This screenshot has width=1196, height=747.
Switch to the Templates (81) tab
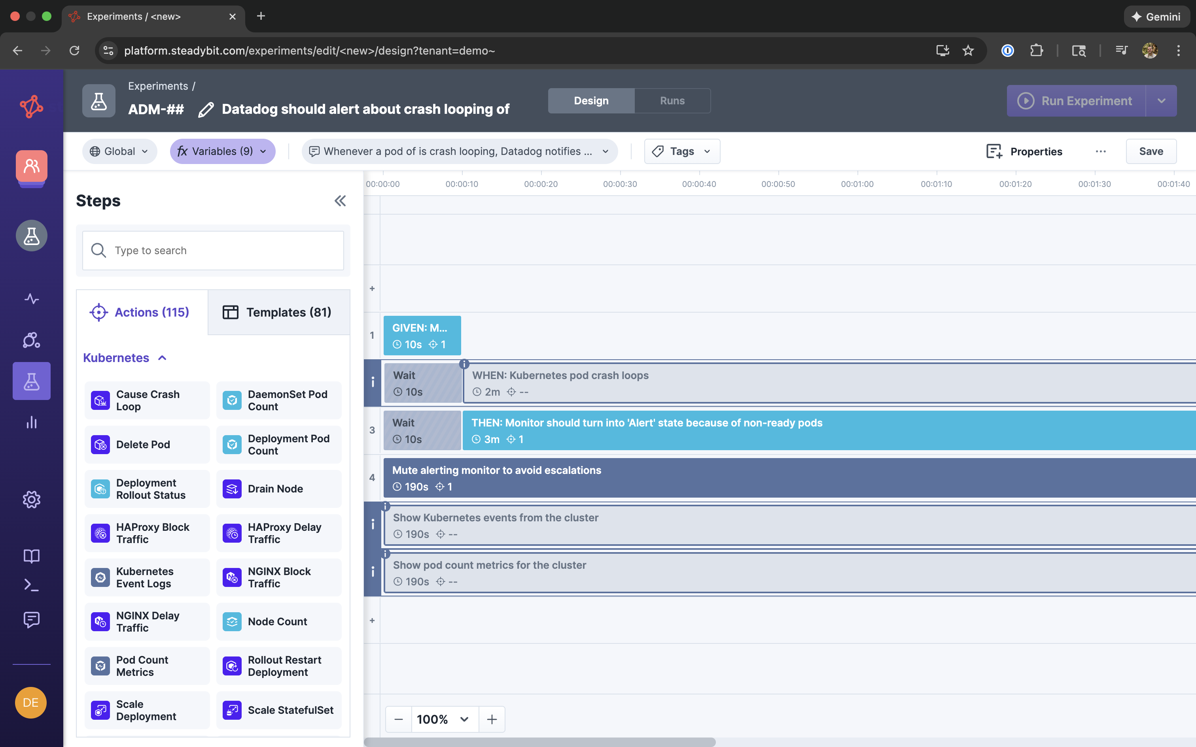point(279,312)
